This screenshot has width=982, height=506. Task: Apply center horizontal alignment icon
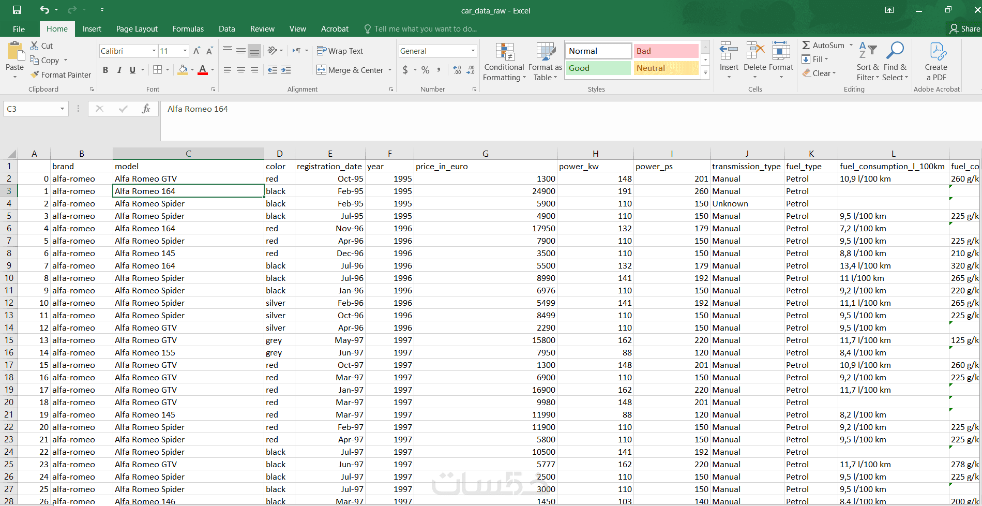pyautogui.click(x=241, y=70)
